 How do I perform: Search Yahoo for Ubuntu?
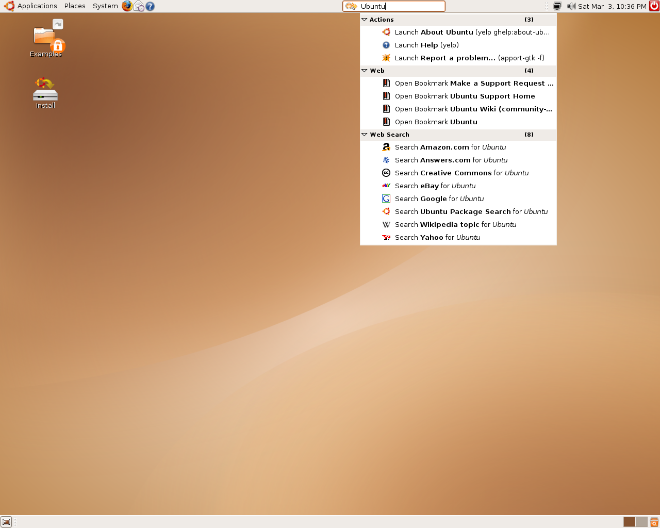click(458, 237)
